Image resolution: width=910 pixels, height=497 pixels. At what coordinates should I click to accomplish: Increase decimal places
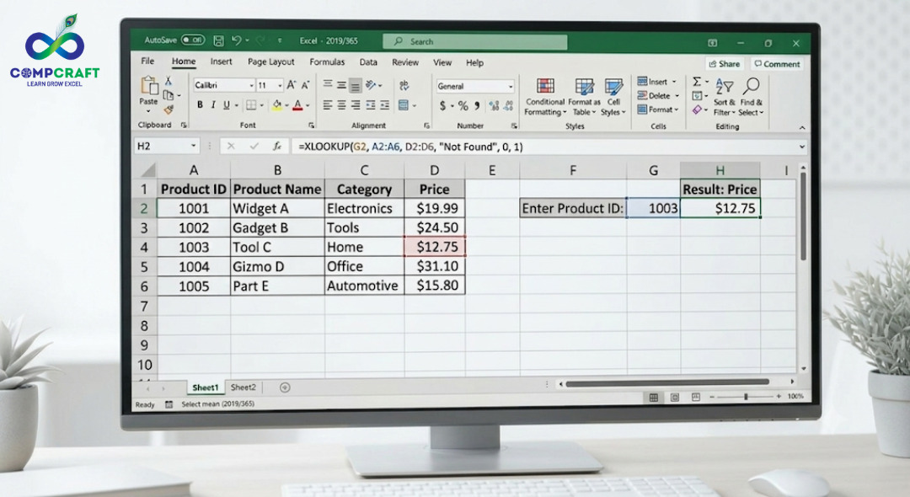click(x=494, y=105)
